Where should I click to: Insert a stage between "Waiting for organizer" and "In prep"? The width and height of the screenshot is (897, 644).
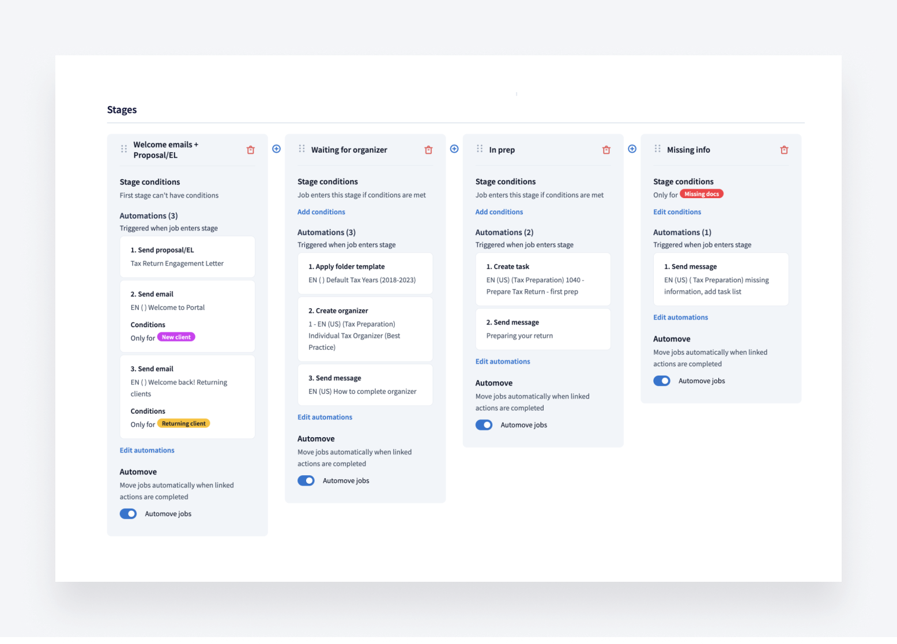(454, 149)
